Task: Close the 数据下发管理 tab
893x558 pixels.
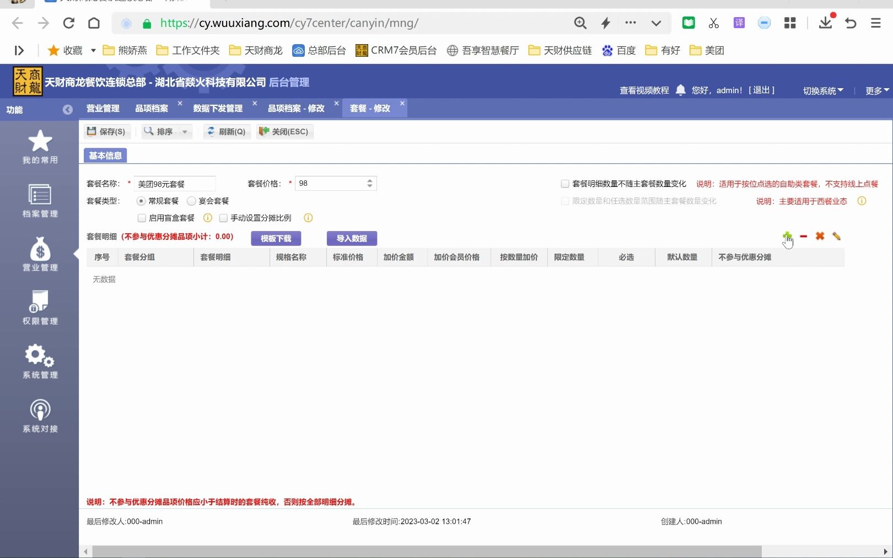Action: (255, 103)
